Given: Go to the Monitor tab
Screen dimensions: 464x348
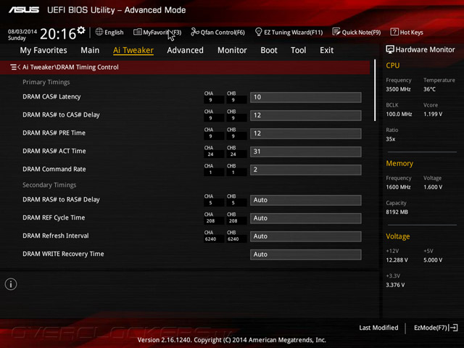Looking at the screenshot, I should point(232,50).
